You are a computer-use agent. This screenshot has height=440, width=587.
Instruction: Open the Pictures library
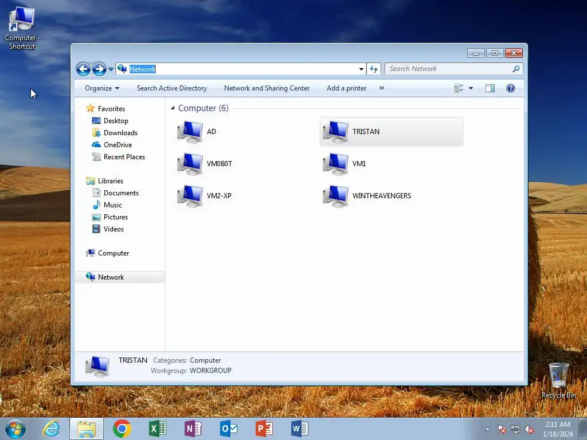coord(116,217)
